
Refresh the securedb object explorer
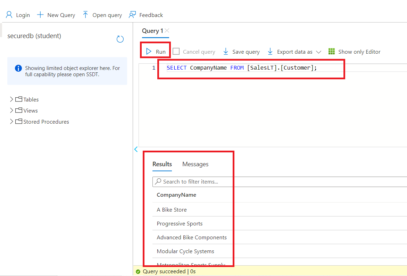tap(120, 39)
